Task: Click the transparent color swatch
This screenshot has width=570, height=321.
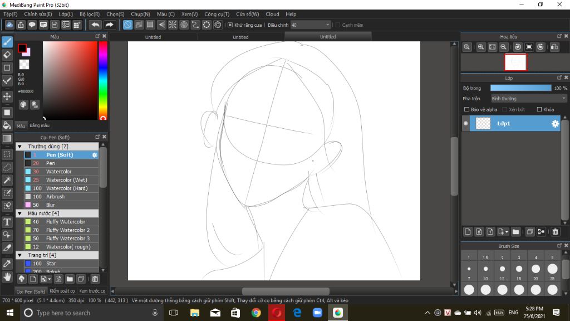Action: 24,65
